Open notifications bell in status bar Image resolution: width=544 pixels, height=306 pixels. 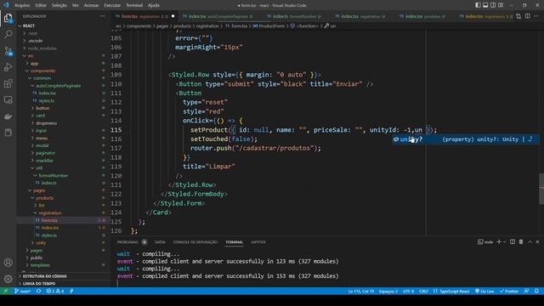click(x=536, y=291)
